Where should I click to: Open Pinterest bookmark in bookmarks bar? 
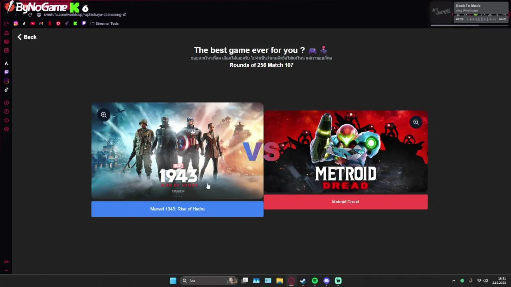pos(58,24)
